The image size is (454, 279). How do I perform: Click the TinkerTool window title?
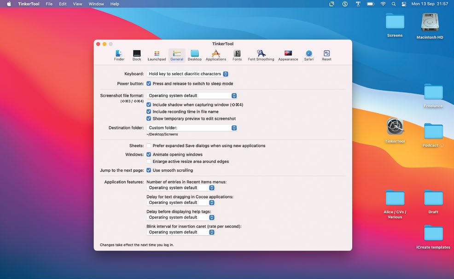point(223,44)
